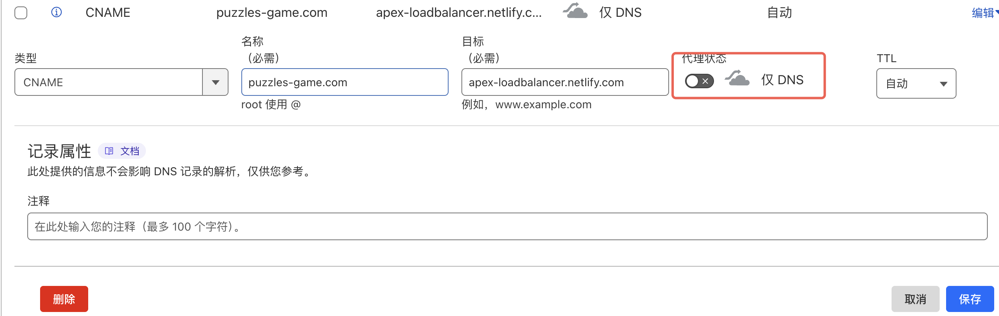Screen dimensions: 999x316
Task: Click the info icon beside CNAME row
Action: 57,12
